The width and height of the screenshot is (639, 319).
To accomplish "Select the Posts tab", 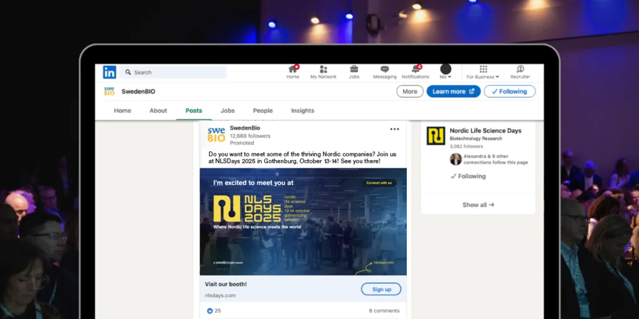I will coord(193,111).
